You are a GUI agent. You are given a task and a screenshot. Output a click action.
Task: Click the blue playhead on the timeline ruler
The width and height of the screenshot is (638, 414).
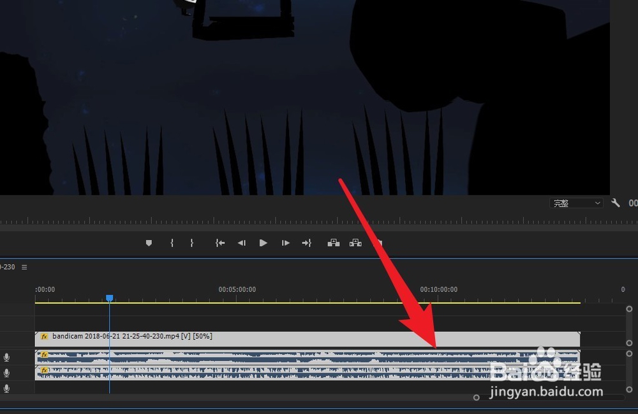point(110,298)
